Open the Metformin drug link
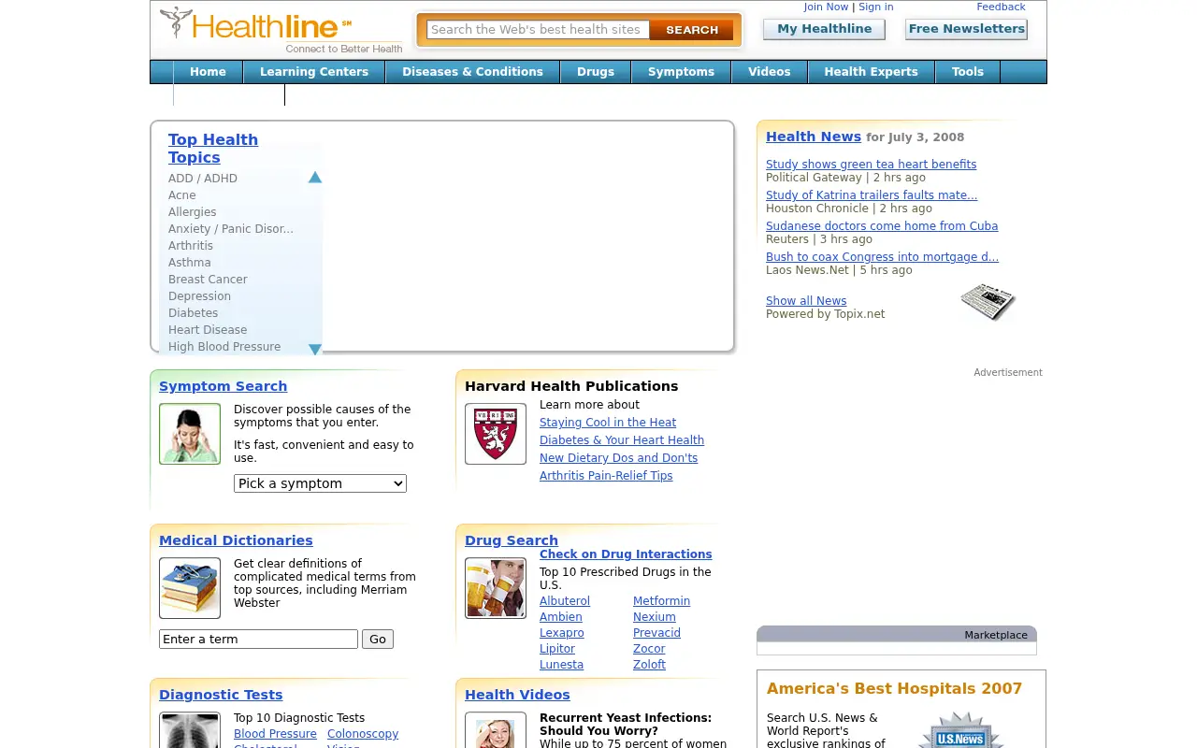Viewport: 1197px width, 748px height. point(661,601)
